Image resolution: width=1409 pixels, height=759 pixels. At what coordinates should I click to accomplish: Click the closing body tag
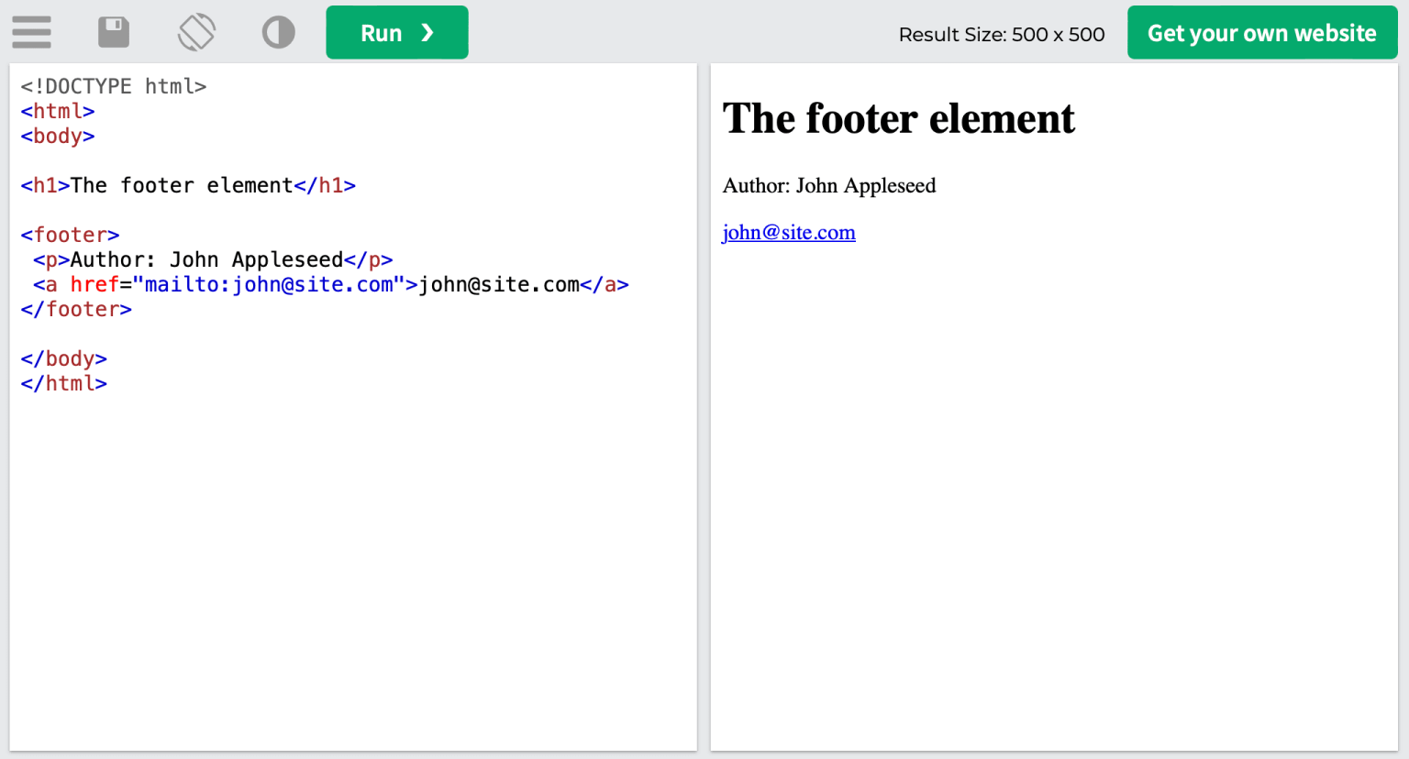click(x=62, y=357)
